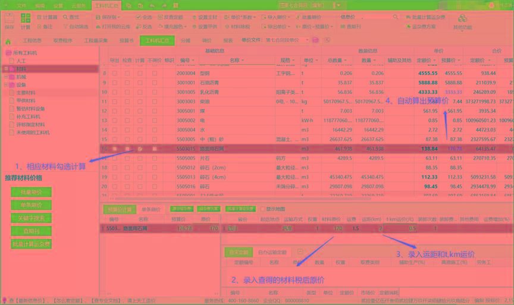Check 计算 checkbox for 柴油 row
The width and height of the screenshot is (514, 305).
140,102
